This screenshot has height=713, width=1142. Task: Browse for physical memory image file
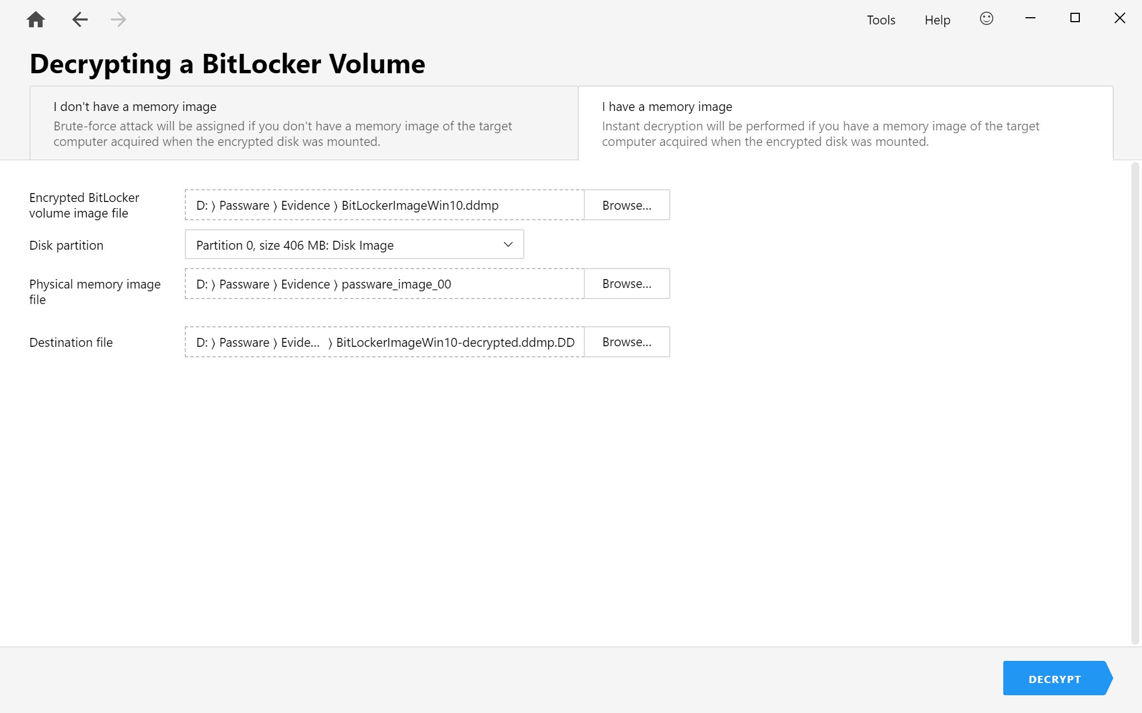pyautogui.click(x=627, y=284)
